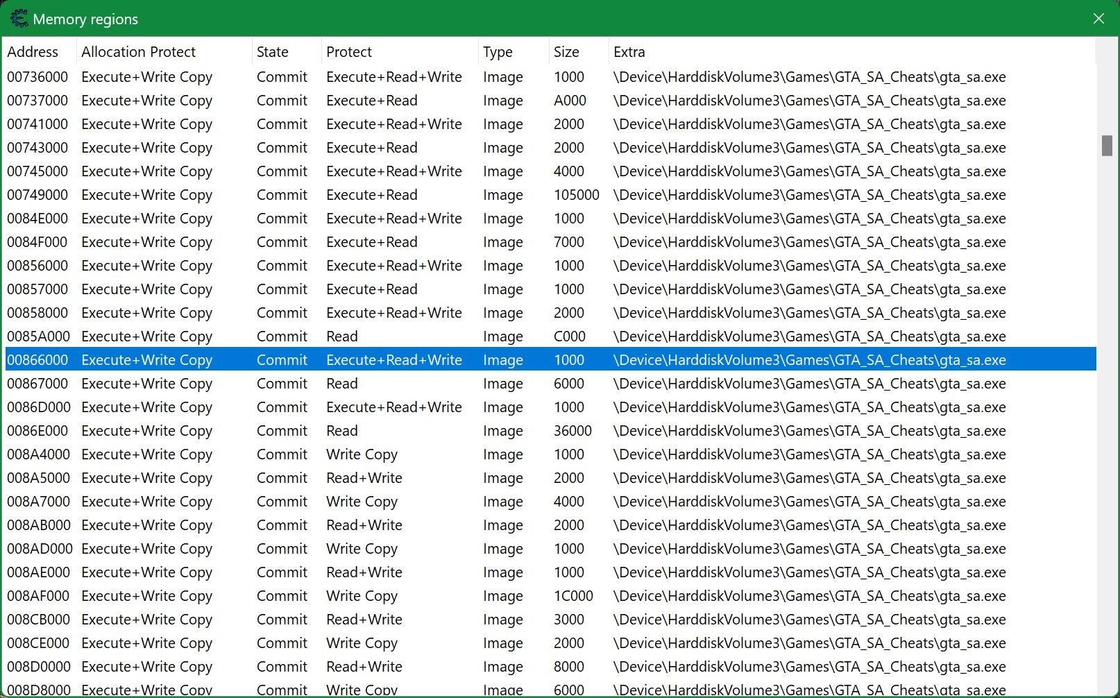The width and height of the screenshot is (1120, 698).
Task: Click the highlighted address 00866000
Action: coord(37,360)
